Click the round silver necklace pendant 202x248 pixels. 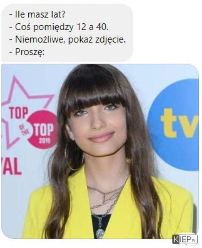[100, 233]
